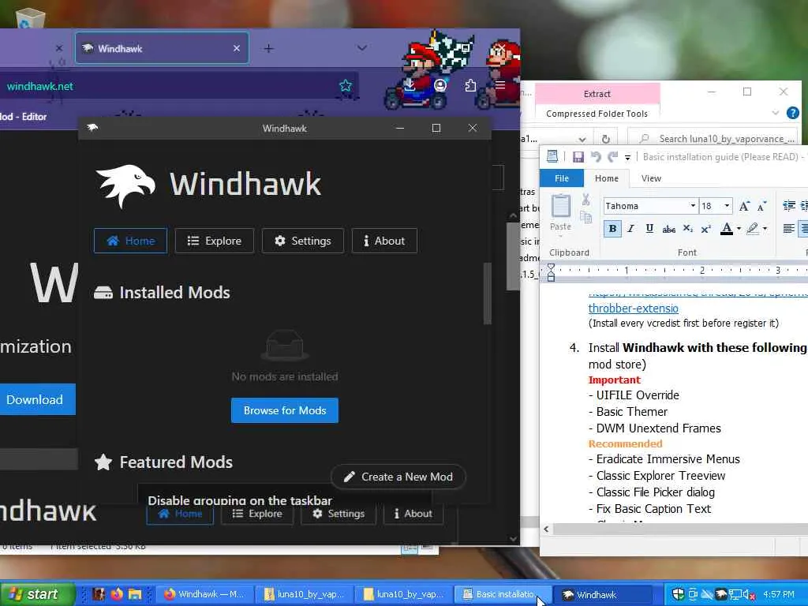Click the Save icon in WordPad toolbar
Viewport: 808px width, 606px height.
click(x=578, y=157)
